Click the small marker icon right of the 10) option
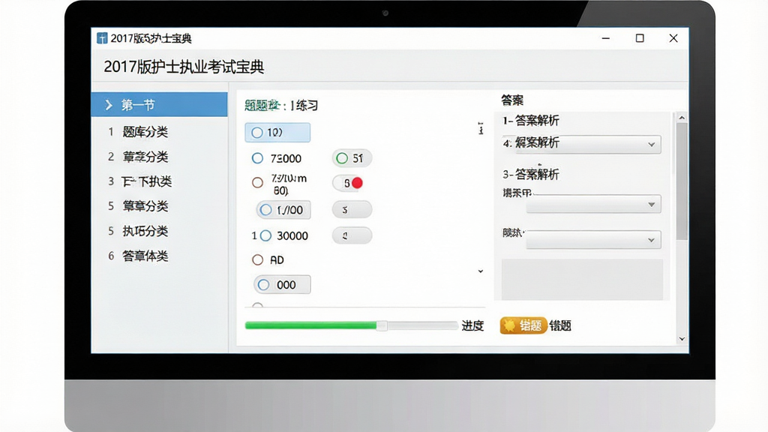 (x=481, y=129)
